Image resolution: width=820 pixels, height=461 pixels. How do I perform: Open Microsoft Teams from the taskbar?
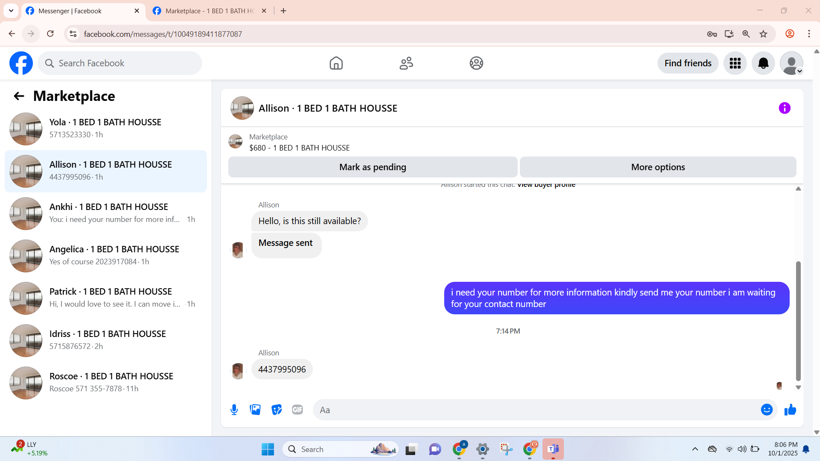[553, 449]
